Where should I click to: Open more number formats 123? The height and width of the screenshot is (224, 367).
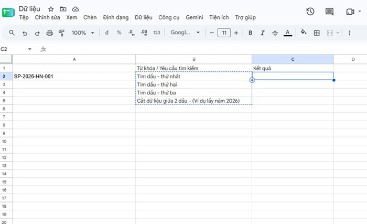click(157, 33)
